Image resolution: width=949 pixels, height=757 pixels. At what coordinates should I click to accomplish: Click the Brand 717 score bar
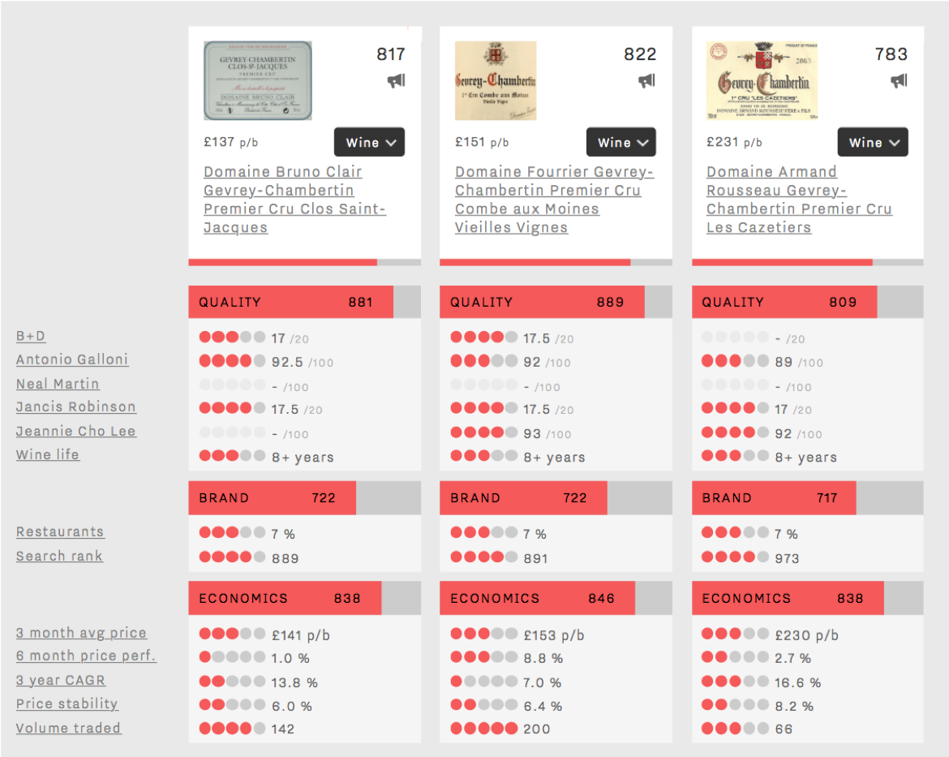coord(807,498)
